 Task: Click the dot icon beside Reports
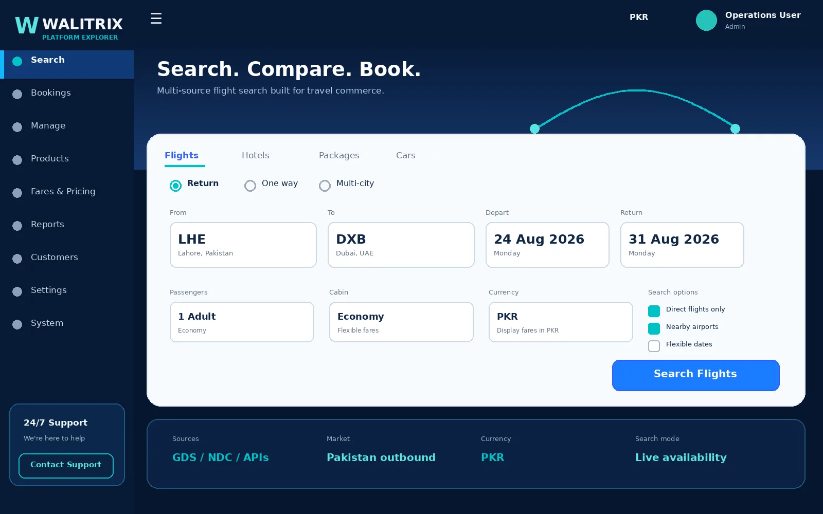click(17, 226)
